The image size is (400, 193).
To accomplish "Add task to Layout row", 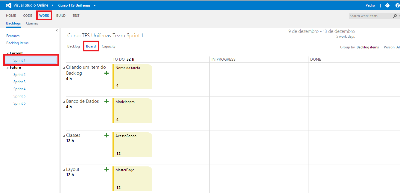I will (106, 169).
